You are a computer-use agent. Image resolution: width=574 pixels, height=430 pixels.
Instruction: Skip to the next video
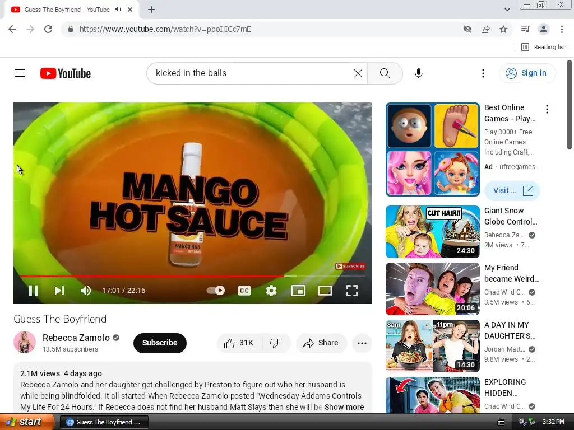(59, 291)
